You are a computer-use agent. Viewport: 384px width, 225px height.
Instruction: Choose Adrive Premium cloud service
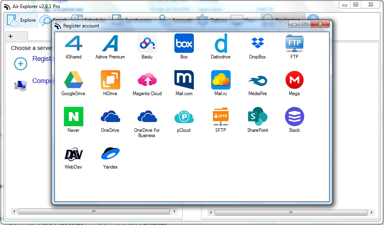110,43
